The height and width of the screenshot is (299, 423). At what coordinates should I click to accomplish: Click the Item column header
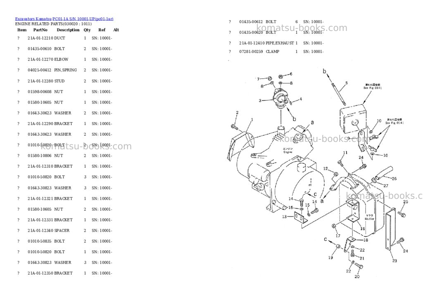click(22, 30)
